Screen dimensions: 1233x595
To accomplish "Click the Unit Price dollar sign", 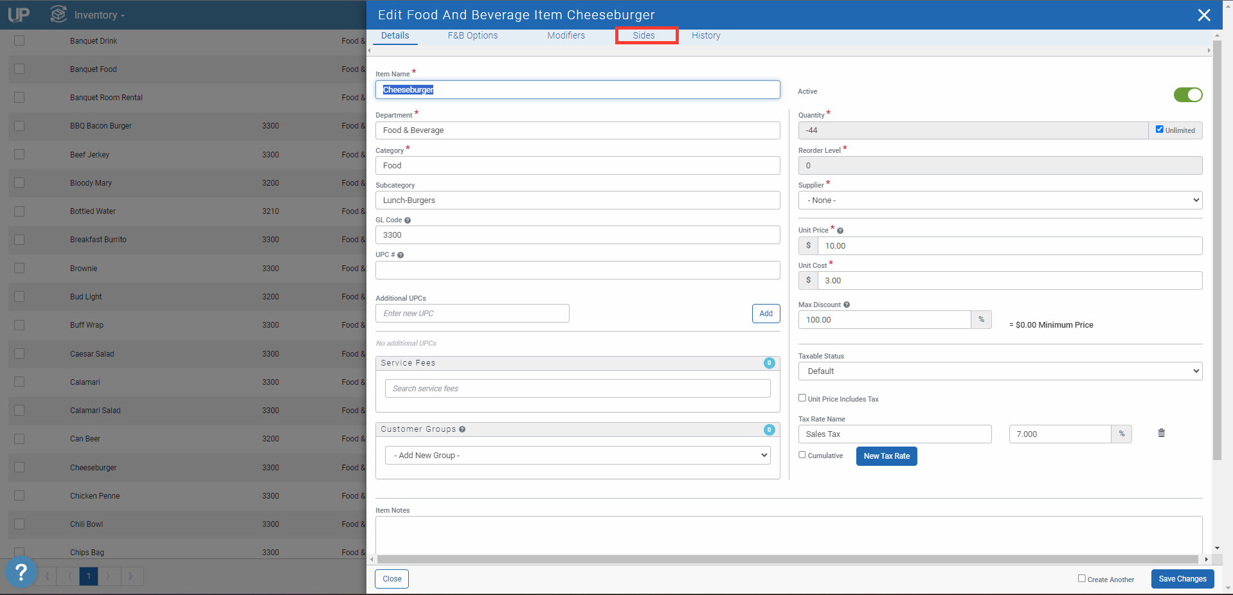I will tap(808, 245).
